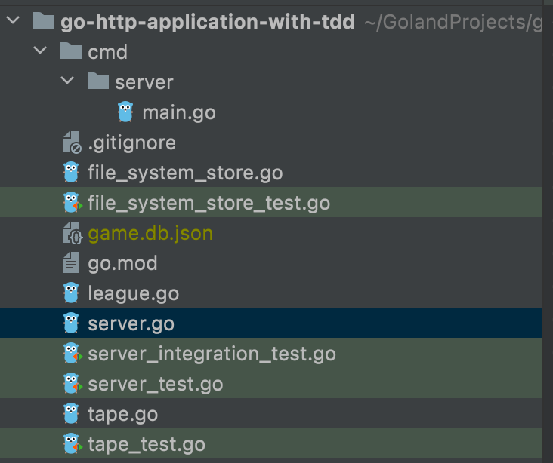Select the server folder label
This screenshot has height=463, width=553.
[x=144, y=82]
